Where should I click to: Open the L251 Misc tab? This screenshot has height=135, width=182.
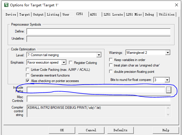134,14
